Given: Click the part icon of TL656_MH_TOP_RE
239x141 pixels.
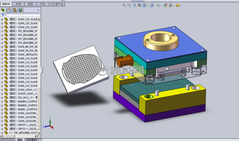Looking at the screenshot, I should click(6, 47).
